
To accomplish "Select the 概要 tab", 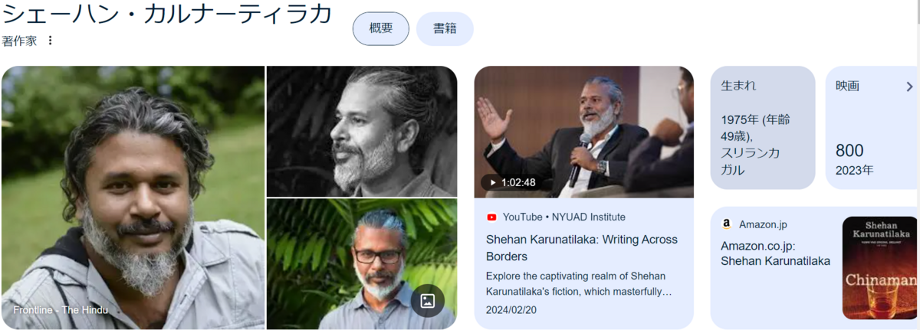I will tap(381, 28).
